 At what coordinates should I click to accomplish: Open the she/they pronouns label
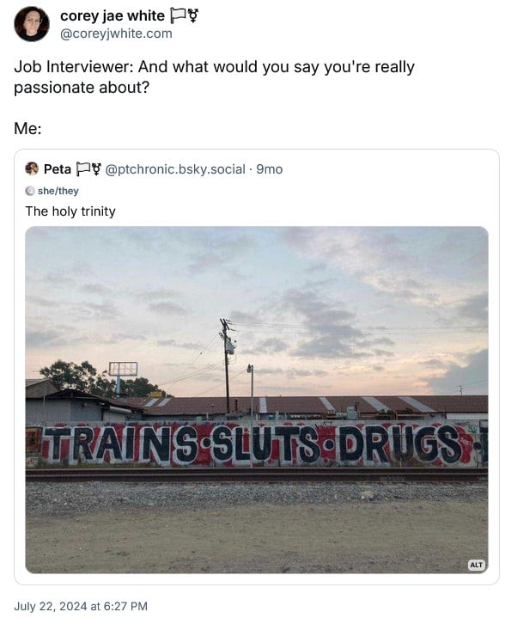click(x=58, y=191)
